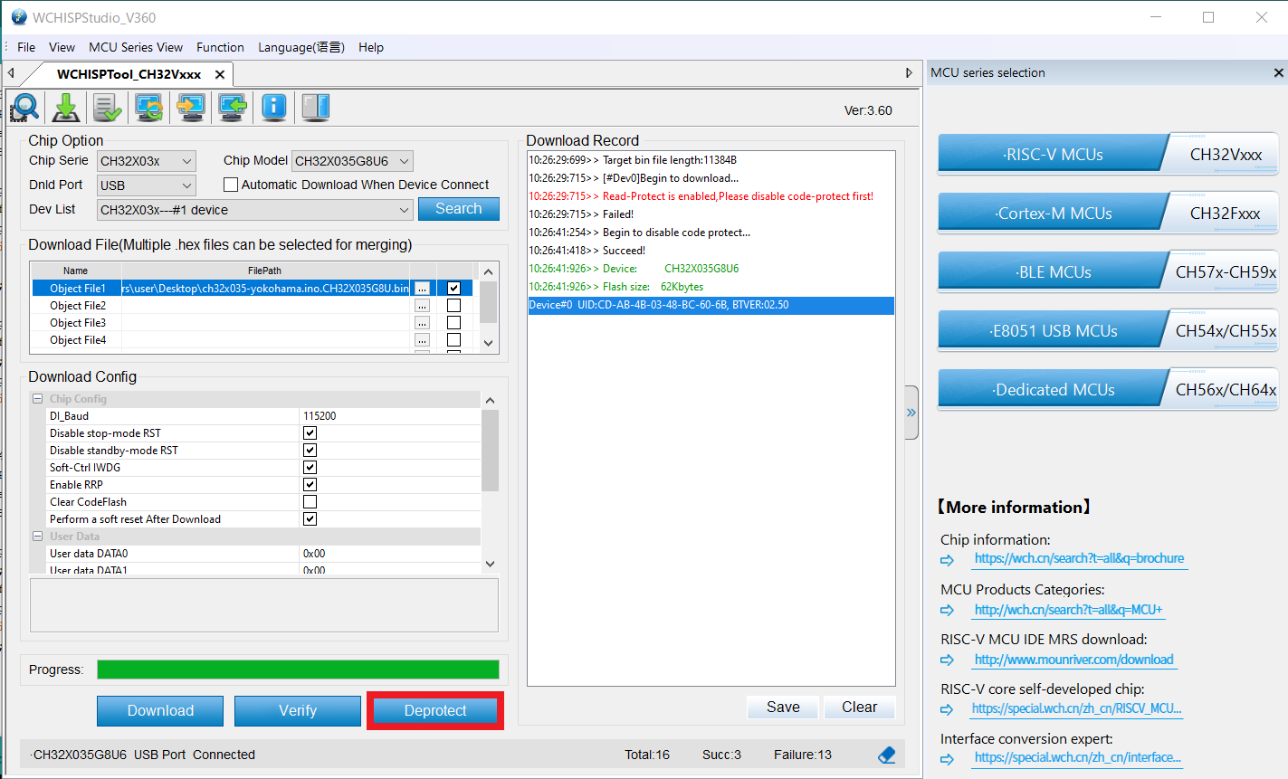Browse file for Object File4 with ... button
Viewport: 1288px width, 779px height.
422,340
